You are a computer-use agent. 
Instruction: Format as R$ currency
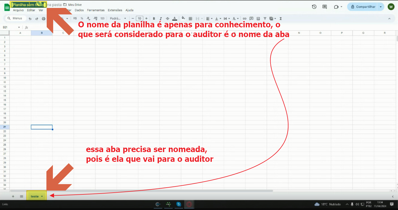[x=75, y=18]
